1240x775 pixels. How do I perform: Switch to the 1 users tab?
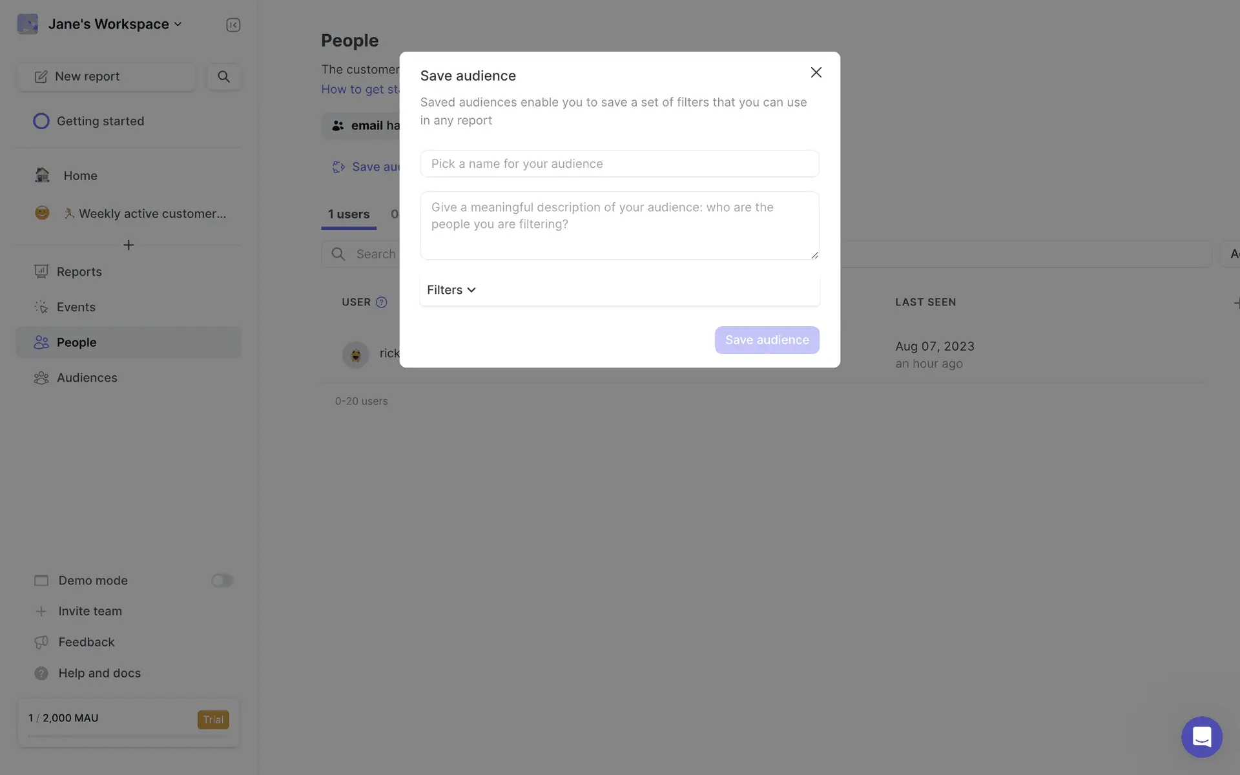(x=349, y=214)
